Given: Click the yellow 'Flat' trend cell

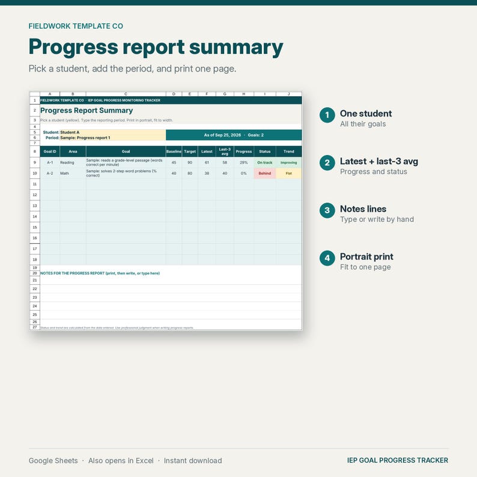Looking at the screenshot, I should click(289, 174).
